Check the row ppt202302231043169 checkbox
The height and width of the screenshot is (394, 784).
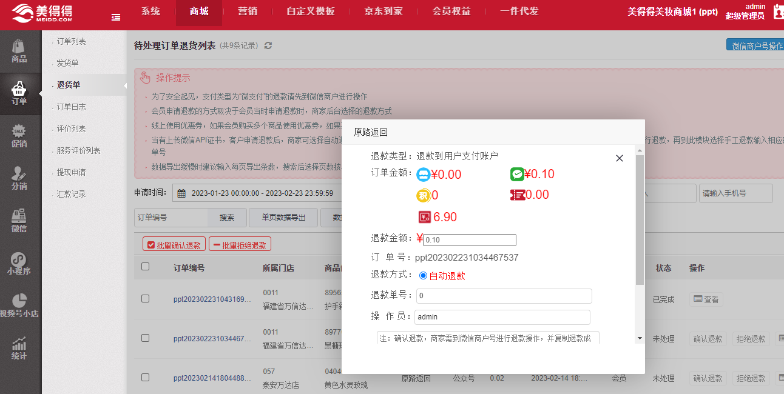pos(145,299)
